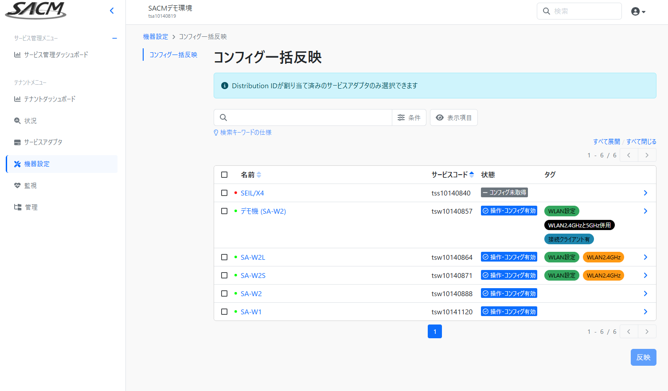Expand the SA-W2S row chevron
The image size is (668, 391).
(x=645, y=275)
